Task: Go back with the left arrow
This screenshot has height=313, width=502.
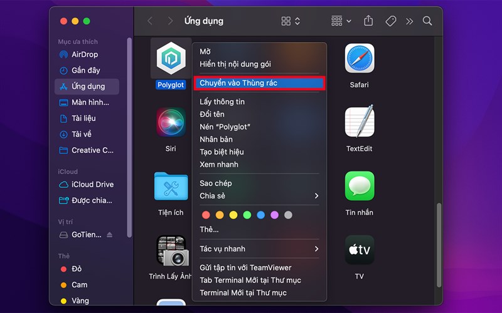Action: (x=150, y=21)
